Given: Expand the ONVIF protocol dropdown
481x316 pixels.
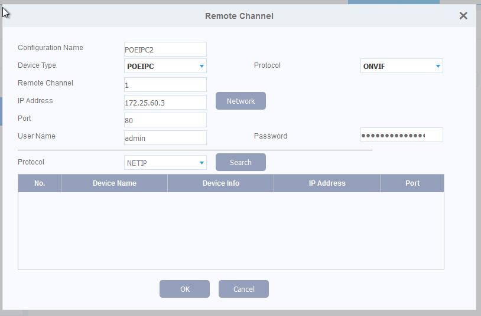Looking at the screenshot, I should 402,66.
